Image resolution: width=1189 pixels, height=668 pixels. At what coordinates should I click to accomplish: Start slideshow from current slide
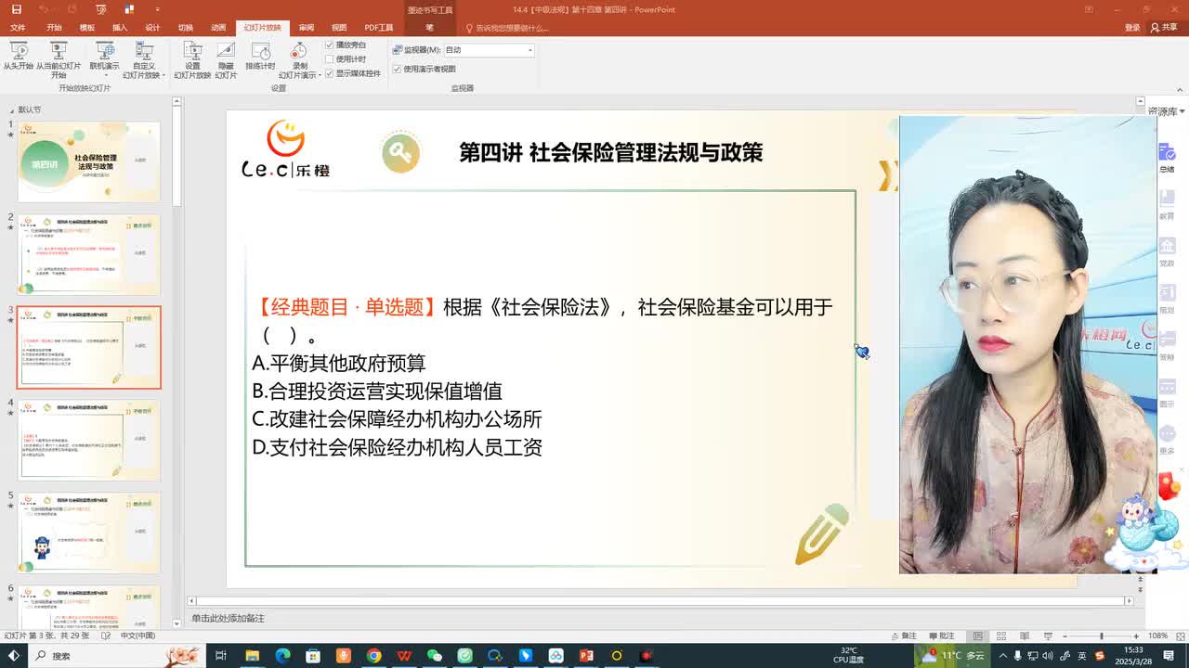(x=59, y=60)
